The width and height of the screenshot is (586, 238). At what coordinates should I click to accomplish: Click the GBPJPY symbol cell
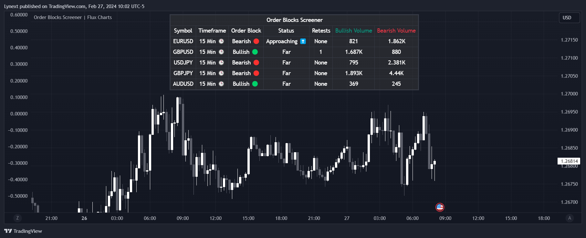(x=183, y=73)
